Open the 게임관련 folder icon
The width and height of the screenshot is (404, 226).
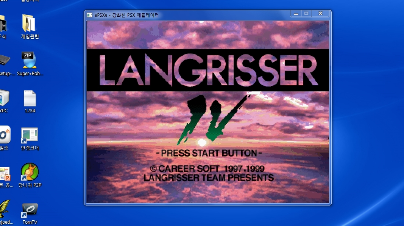coord(30,24)
